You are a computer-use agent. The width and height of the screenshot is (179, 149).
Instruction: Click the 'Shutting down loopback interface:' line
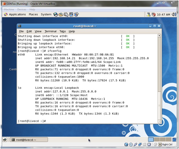click(x=46, y=40)
